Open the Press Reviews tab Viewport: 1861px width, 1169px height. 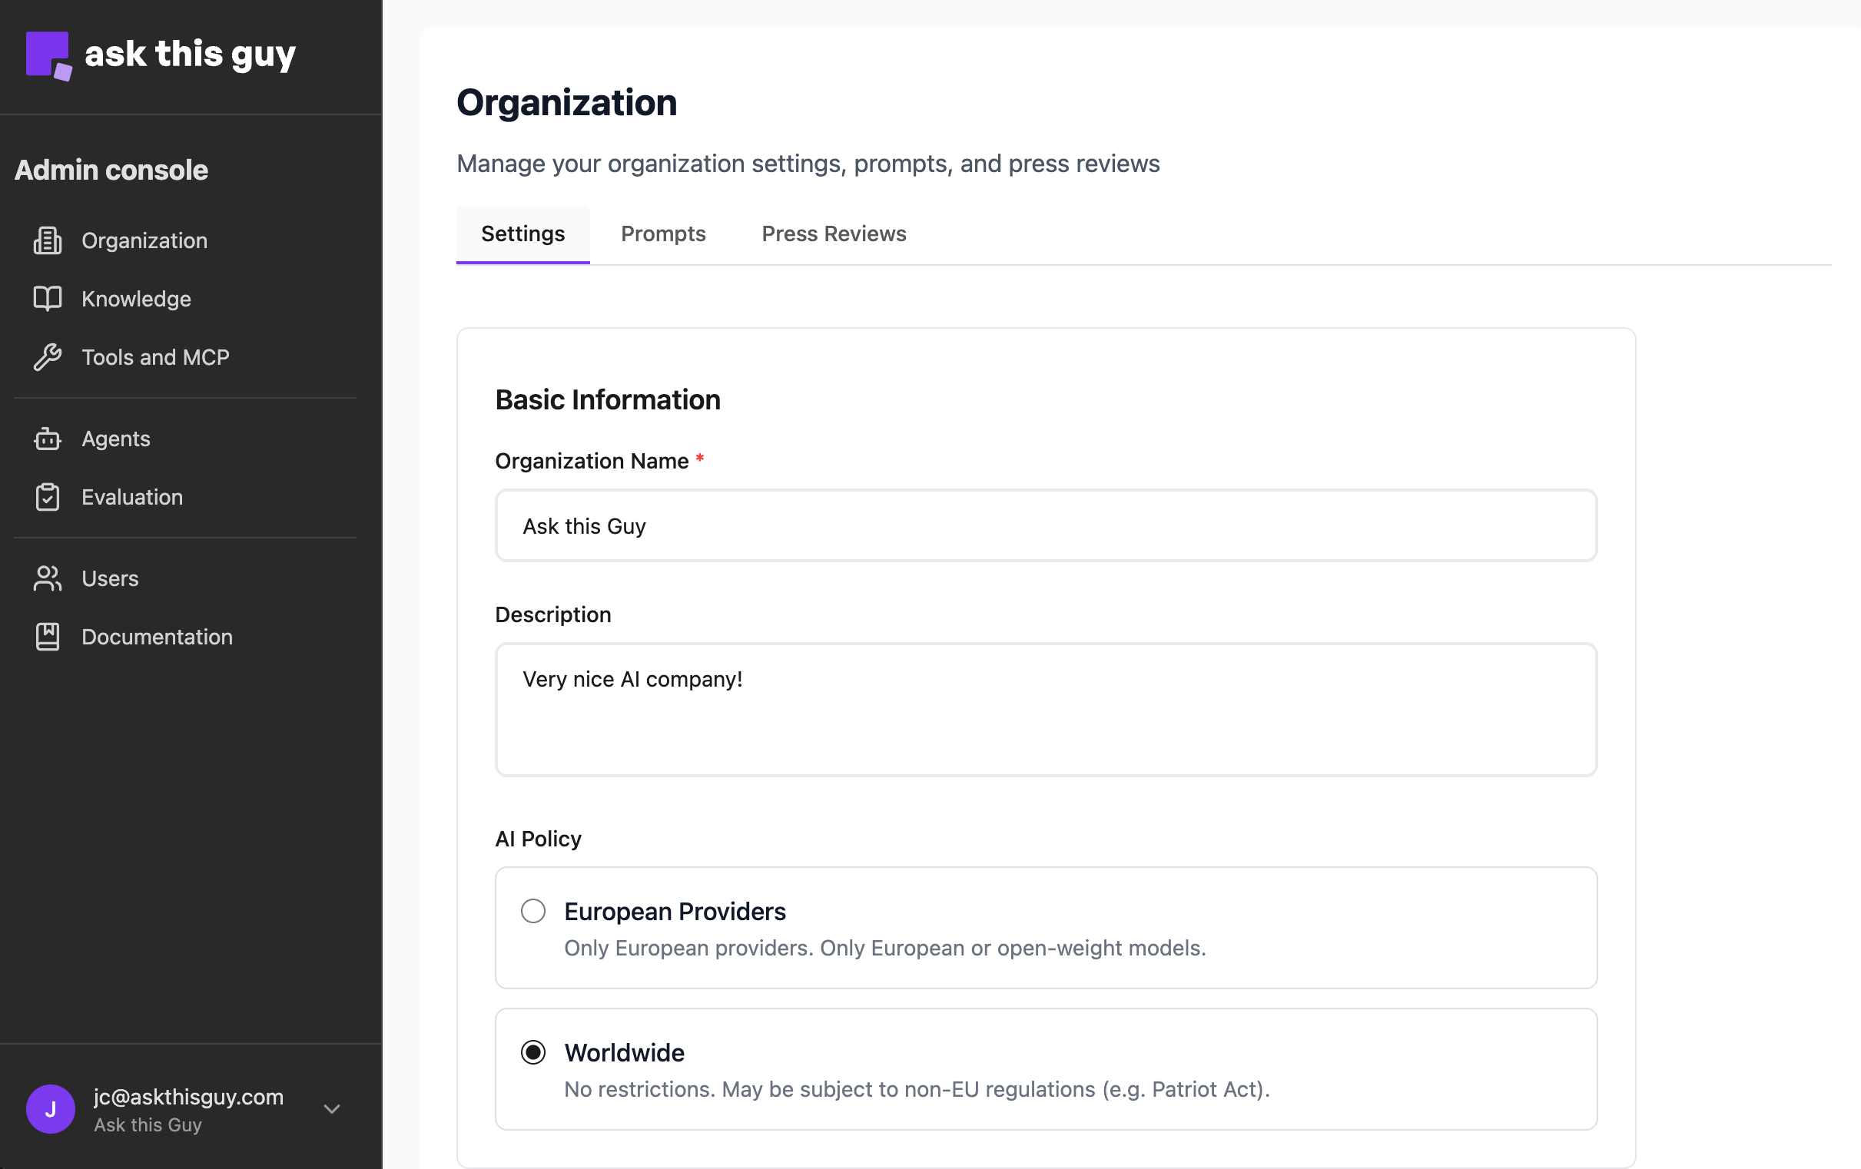[x=834, y=233]
